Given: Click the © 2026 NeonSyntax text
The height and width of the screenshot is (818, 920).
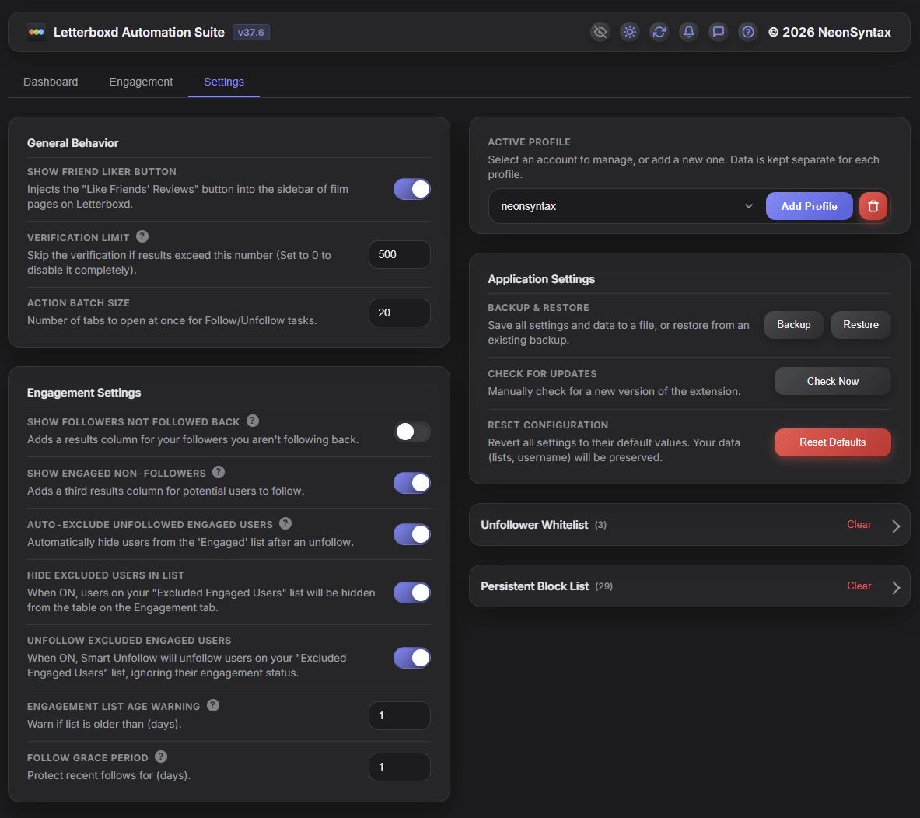Looking at the screenshot, I should [830, 33].
